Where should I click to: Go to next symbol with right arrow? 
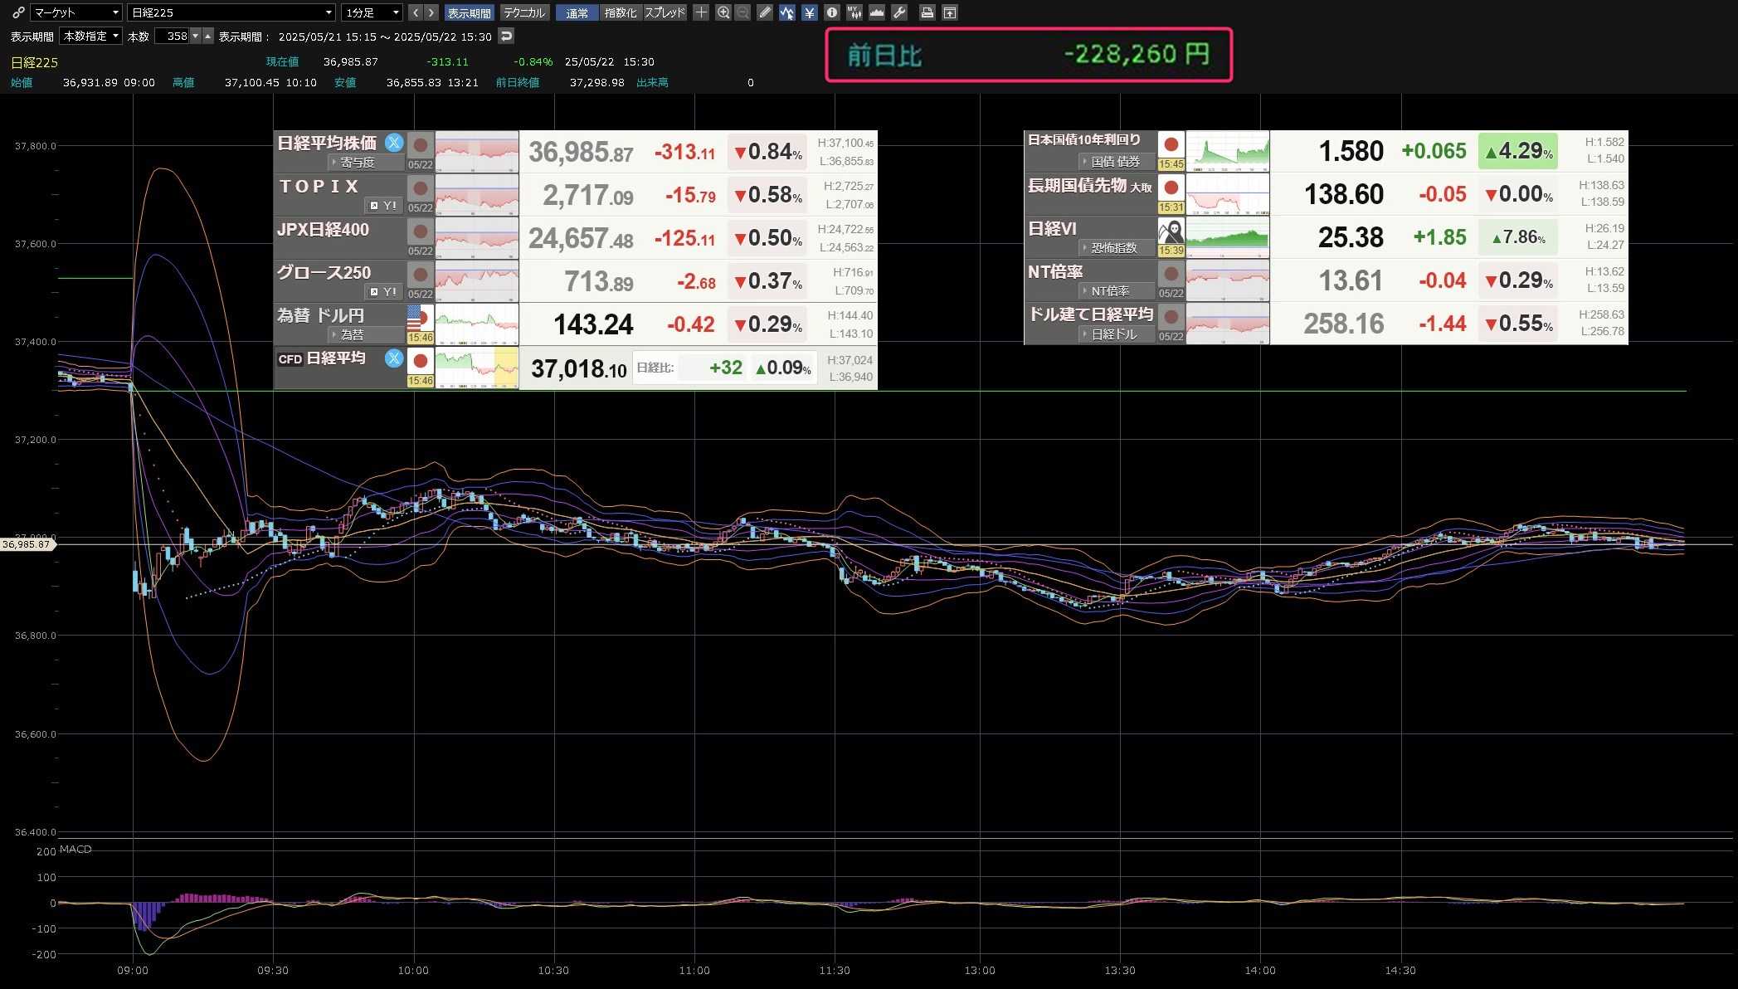point(431,12)
